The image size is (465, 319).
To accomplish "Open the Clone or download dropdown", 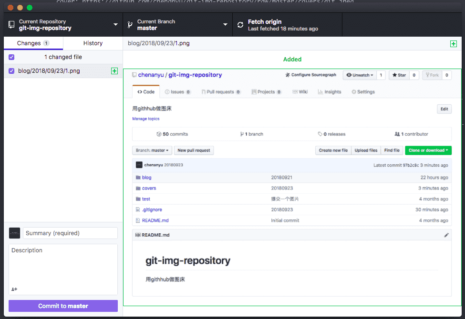I will tap(428, 150).
